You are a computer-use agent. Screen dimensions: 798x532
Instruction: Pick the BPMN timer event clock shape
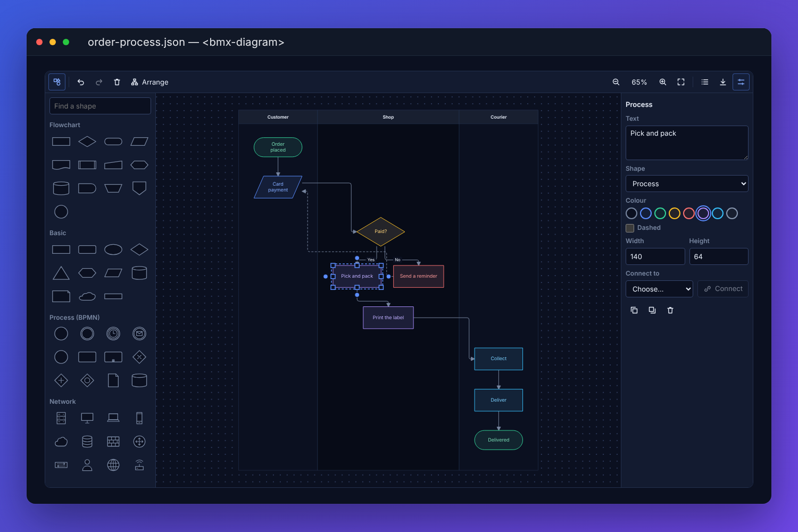tap(113, 334)
